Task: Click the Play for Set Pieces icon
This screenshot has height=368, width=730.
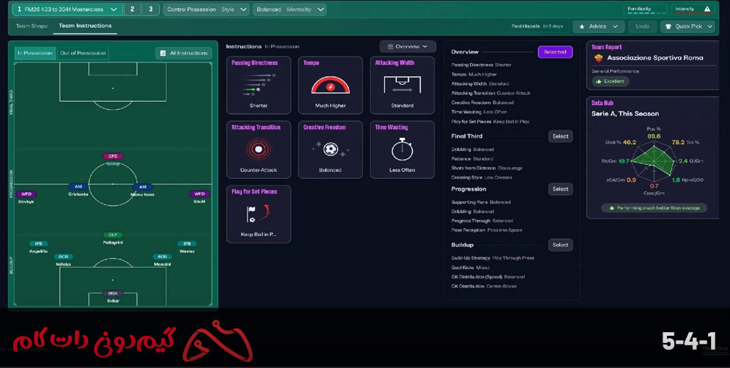Action: [258, 213]
